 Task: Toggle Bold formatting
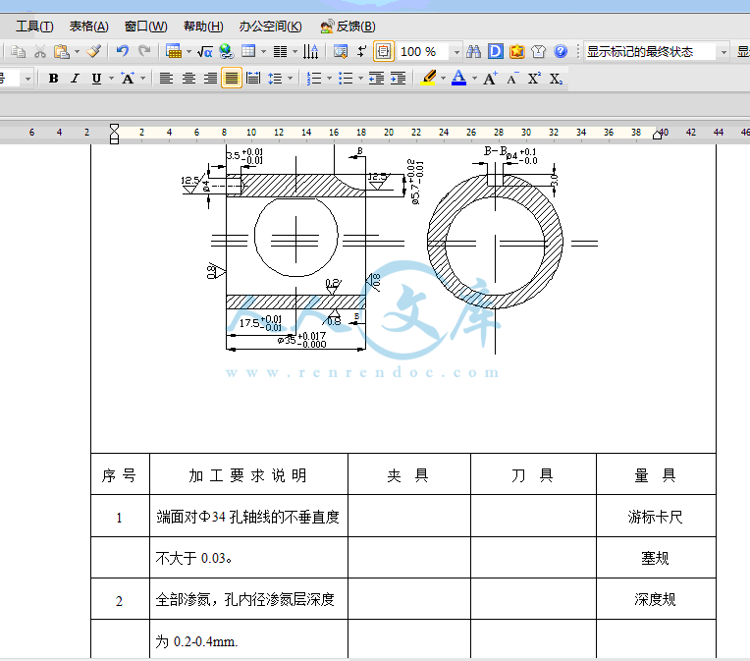(x=54, y=78)
